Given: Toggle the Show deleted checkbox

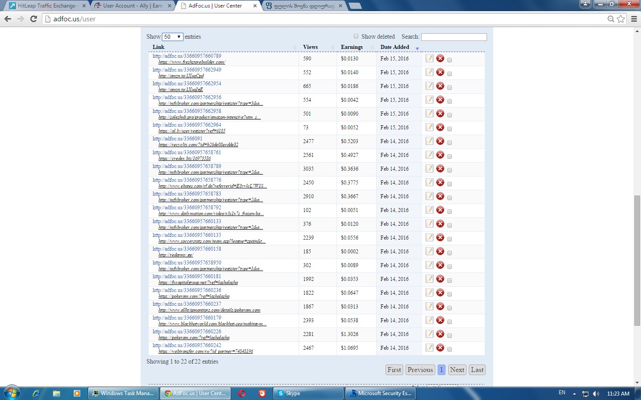Looking at the screenshot, I should (x=356, y=36).
